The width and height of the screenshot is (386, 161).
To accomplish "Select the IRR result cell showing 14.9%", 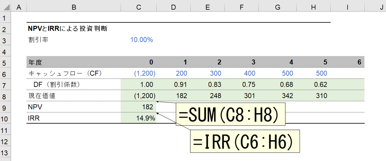I will click(x=139, y=118).
